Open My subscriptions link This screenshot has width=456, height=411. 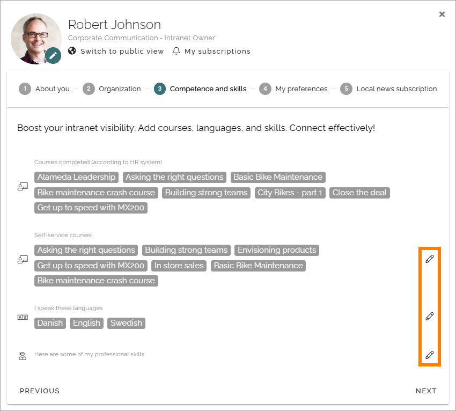[217, 51]
